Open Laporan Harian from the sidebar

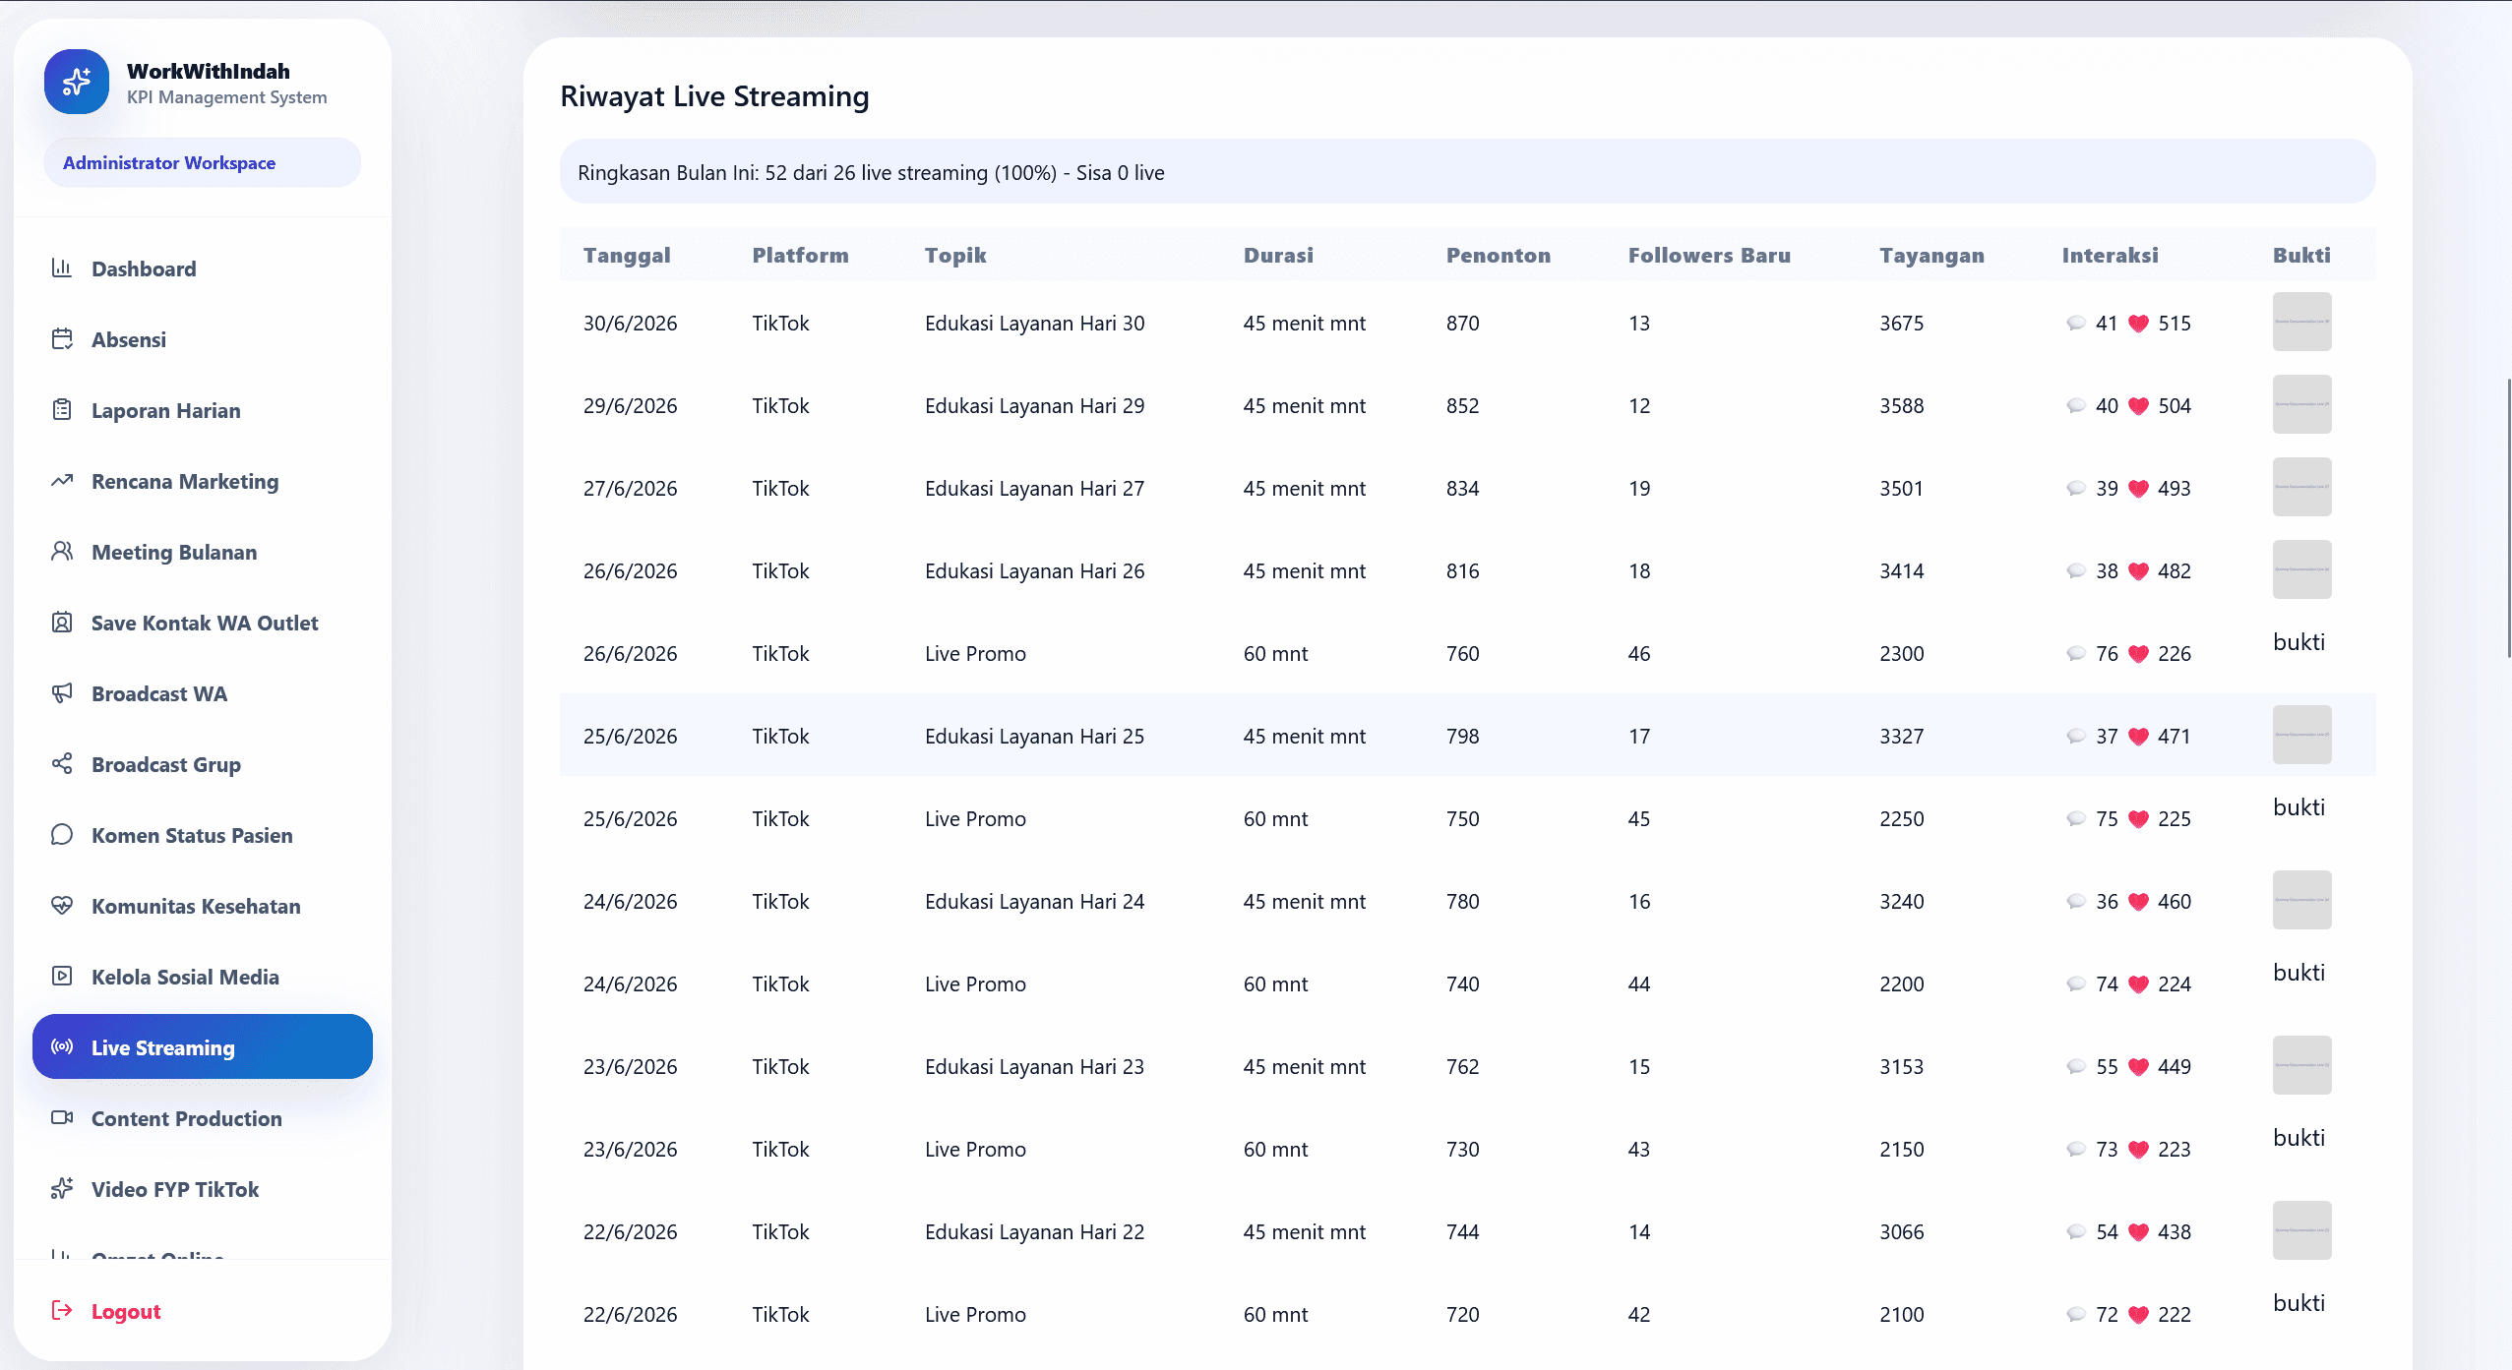tap(203, 410)
